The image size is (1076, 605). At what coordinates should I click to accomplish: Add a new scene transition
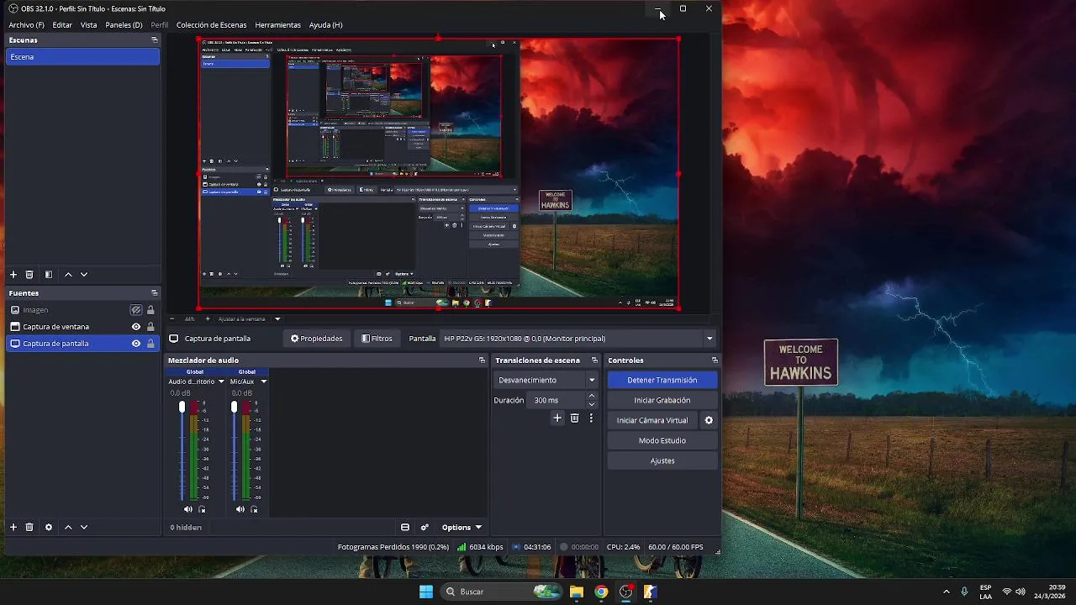pyautogui.click(x=557, y=418)
